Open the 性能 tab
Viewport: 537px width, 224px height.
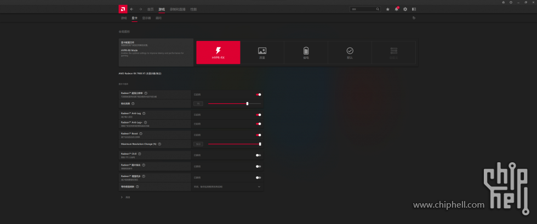click(x=193, y=9)
